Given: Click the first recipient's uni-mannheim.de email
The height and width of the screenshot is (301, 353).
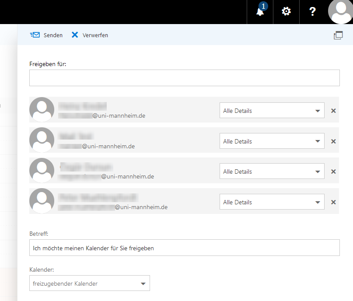Looking at the screenshot, I should [x=102, y=115].
